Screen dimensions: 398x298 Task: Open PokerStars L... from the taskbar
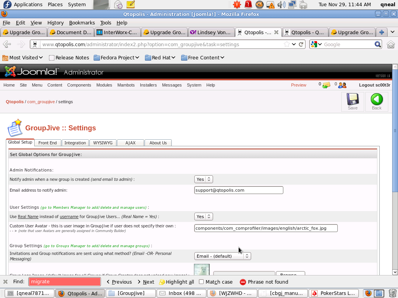[x=333, y=293]
